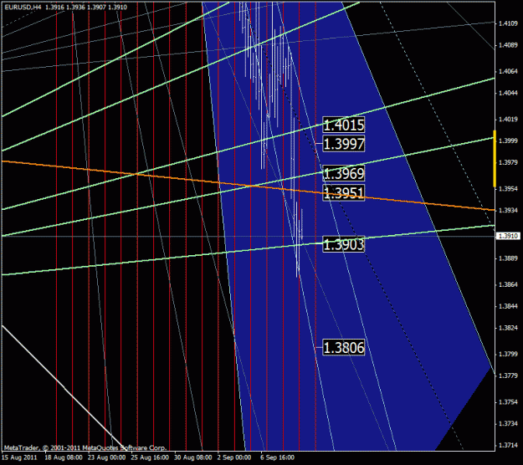Select the 1.3951 price label

(x=344, y=192)
